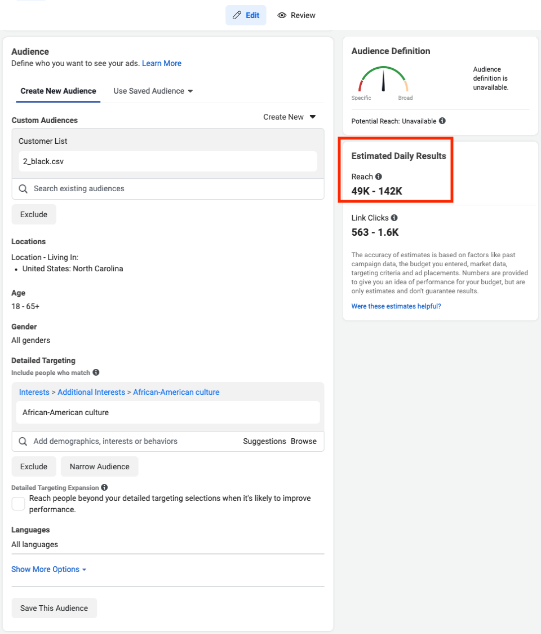Click the Detailed Targeting Expansion info icon
The width and height of the screenshot is (541, 634).
(x=105, y=487)
